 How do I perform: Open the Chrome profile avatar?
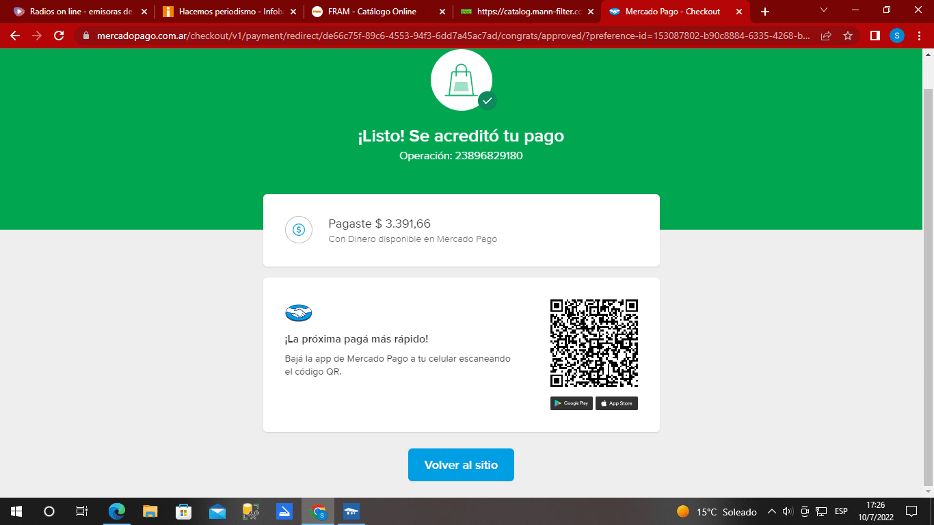click(897, 36)
